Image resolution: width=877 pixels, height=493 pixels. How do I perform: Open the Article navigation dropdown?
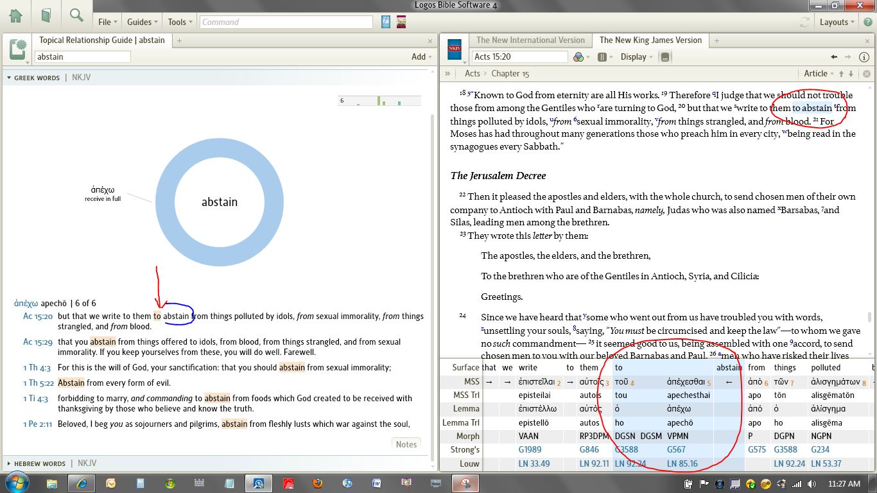(819, 74)
